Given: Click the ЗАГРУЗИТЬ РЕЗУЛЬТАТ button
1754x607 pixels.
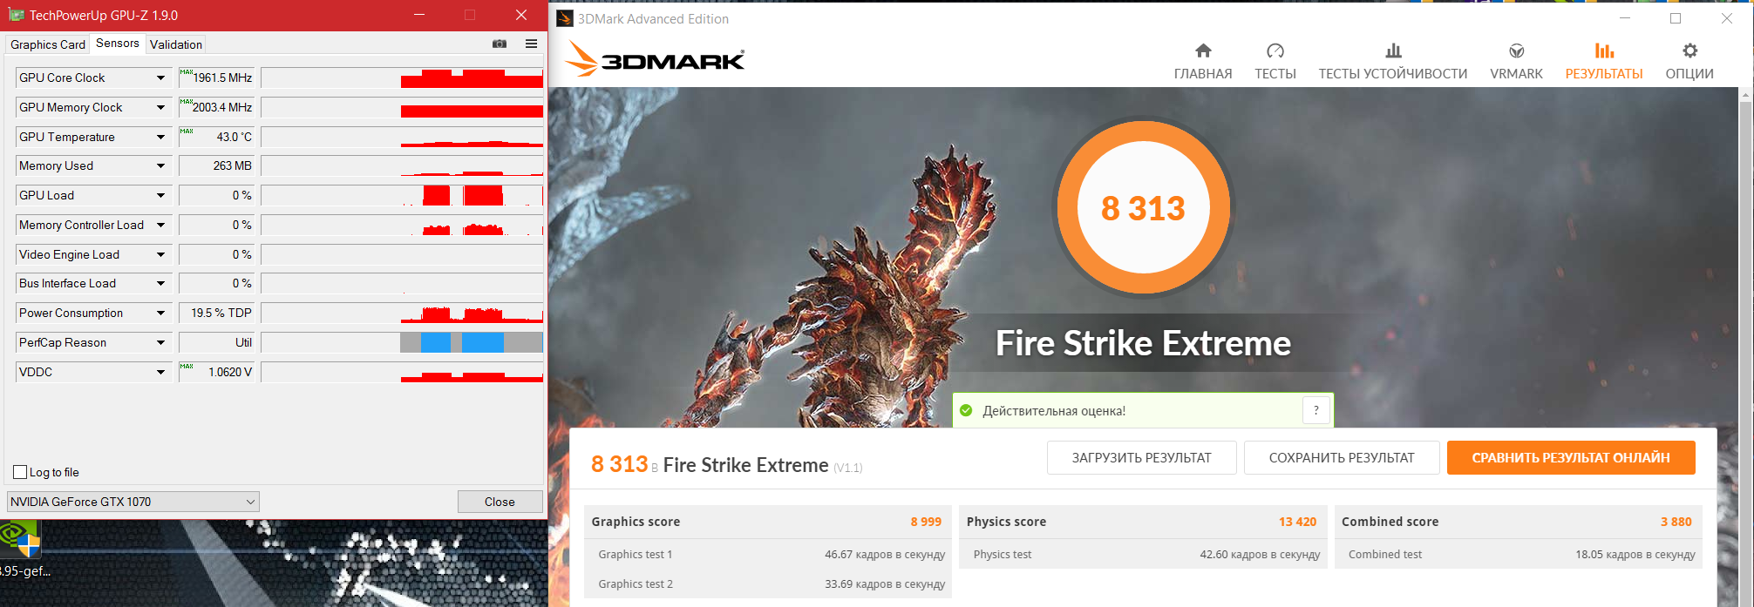Looking at the screenshot, I should 1141,457.
